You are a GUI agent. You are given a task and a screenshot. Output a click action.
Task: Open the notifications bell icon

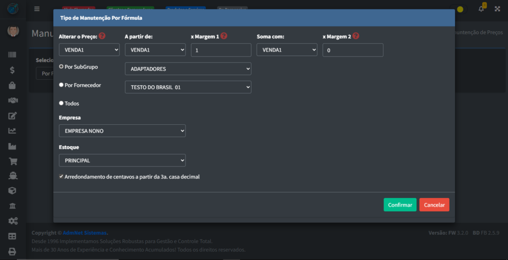click(x=481, y=9)
